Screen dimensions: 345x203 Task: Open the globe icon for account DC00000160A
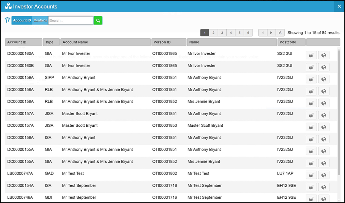coord(323,55)
